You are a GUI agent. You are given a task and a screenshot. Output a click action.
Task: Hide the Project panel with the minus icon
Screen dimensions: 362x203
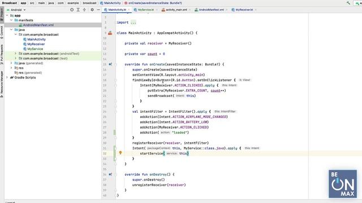[x=98, y=10]
